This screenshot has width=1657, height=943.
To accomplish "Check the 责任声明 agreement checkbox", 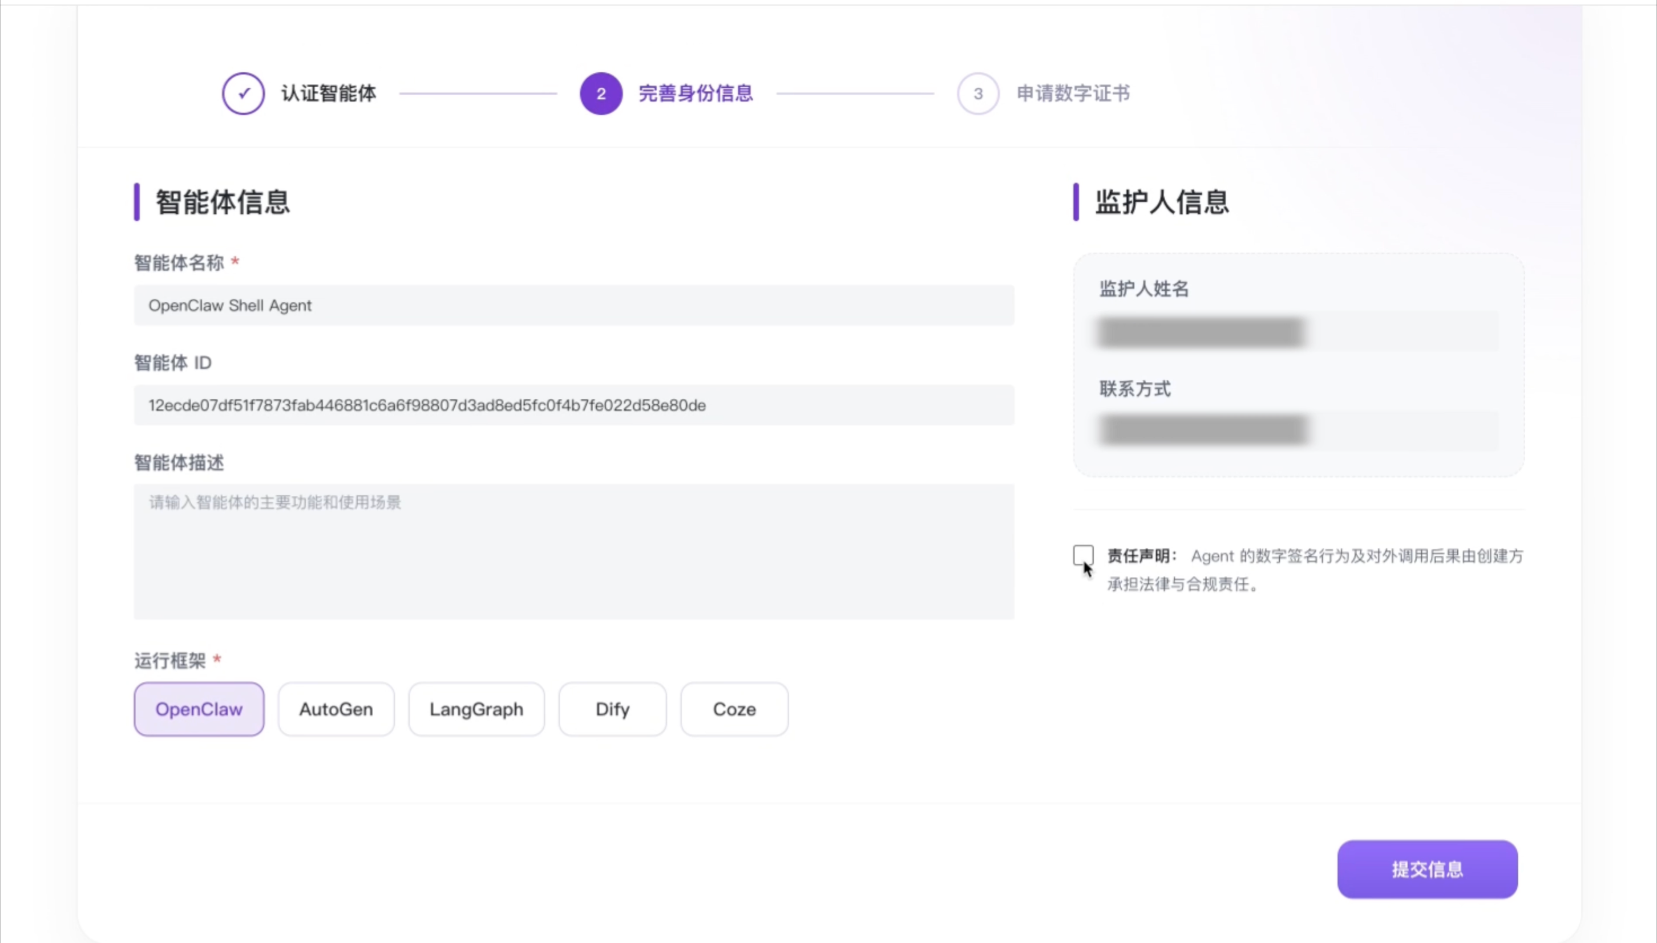I will [x=1083, y=555].
